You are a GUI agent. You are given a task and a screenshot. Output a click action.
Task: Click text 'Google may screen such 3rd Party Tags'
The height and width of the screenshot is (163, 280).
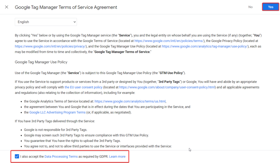(x=86, y=135)
